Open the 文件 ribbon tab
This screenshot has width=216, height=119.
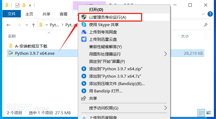[12, 14]
